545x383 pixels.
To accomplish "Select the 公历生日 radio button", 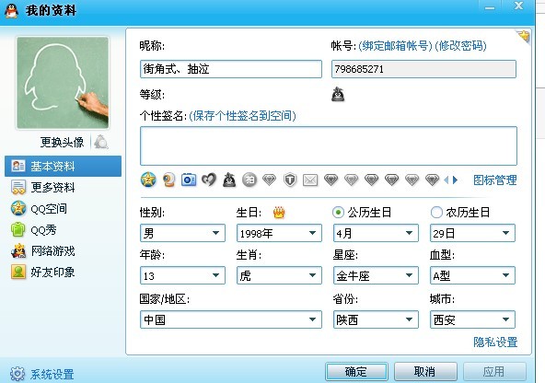I will [x=338, y=213].
